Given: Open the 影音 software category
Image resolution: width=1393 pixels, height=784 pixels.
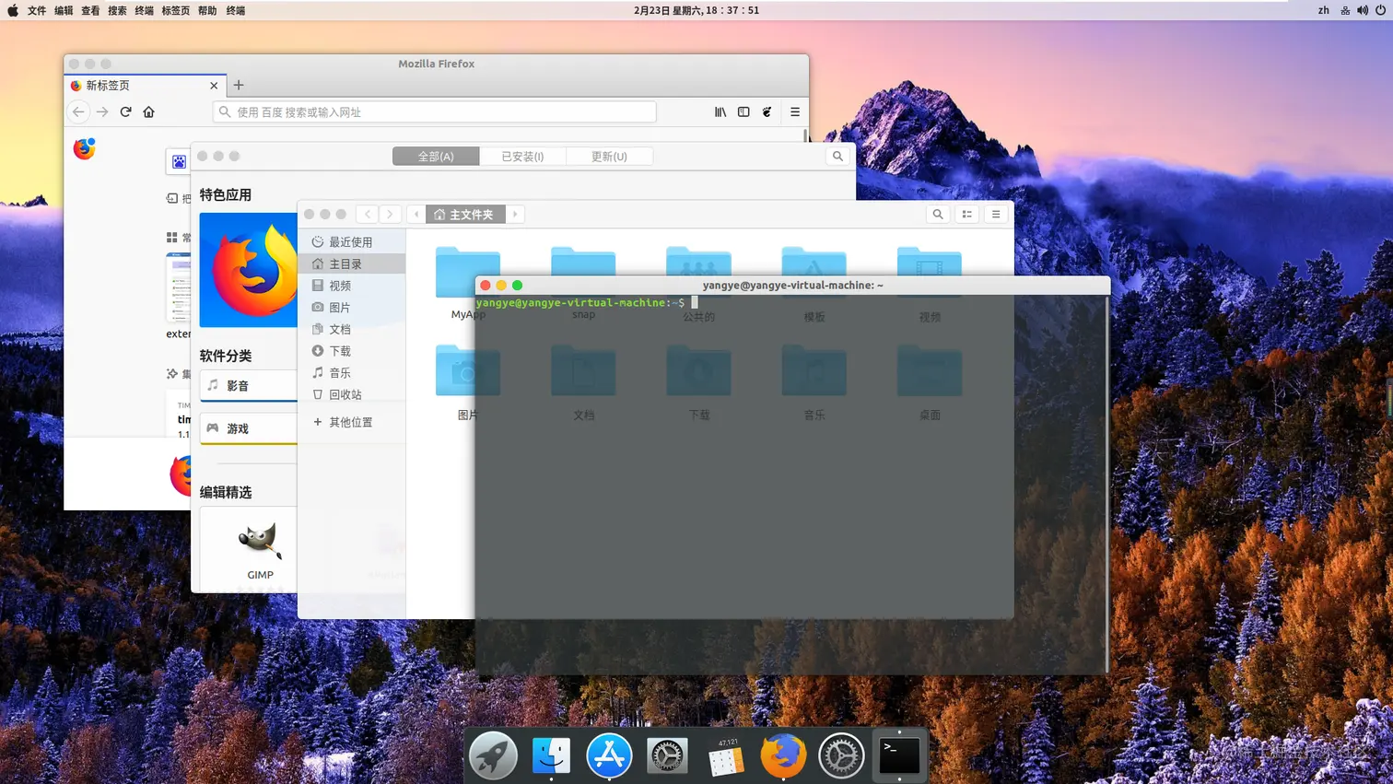Looking at the screenshot, I should pyautogui.click(x=249, y=386).
